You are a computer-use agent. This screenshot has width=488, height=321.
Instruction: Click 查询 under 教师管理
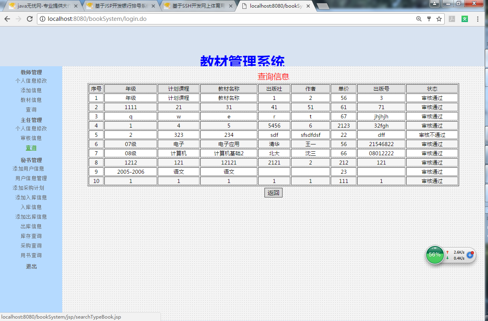(x=31, y=110)
